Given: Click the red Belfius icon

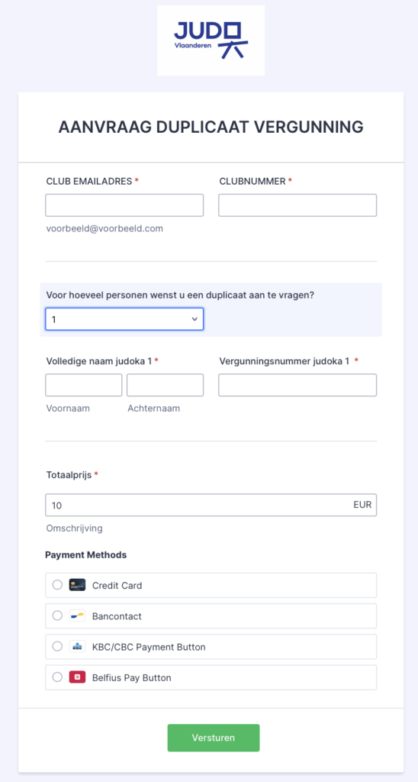Looking at the screenshot, I should [x=77, y=678].
